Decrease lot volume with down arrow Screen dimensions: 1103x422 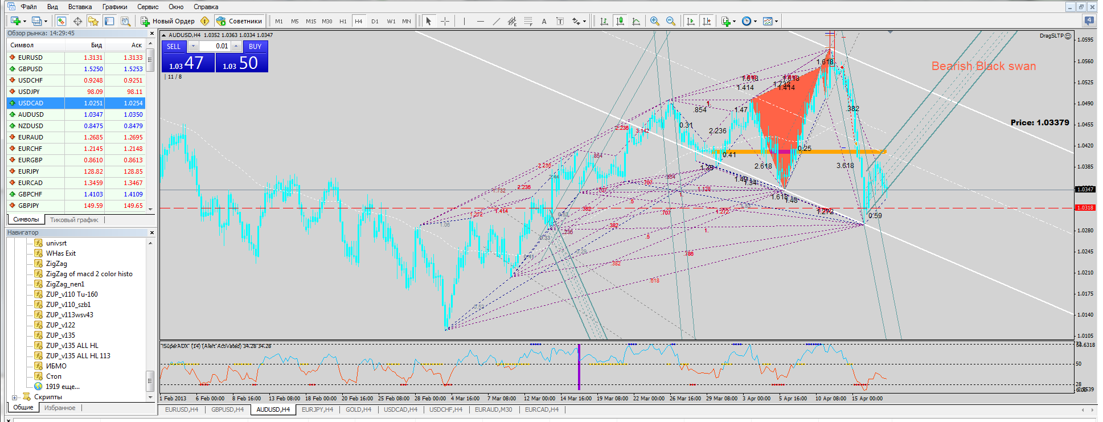tap(193, 47)
